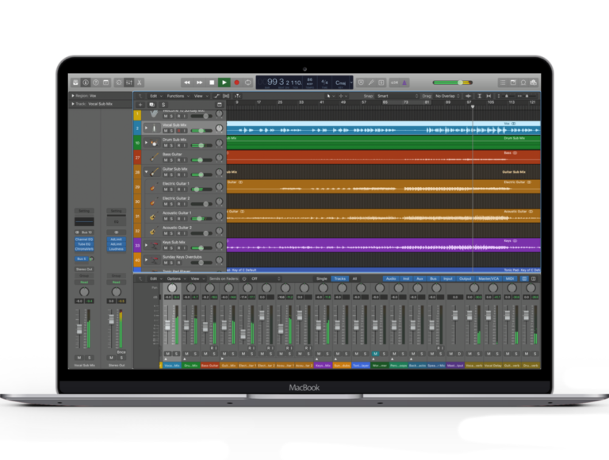Open the key signature Cmaj dropdown arrow
Image resolution: width=609 pixels, height=460 pixels.
(x=351, y=82)
